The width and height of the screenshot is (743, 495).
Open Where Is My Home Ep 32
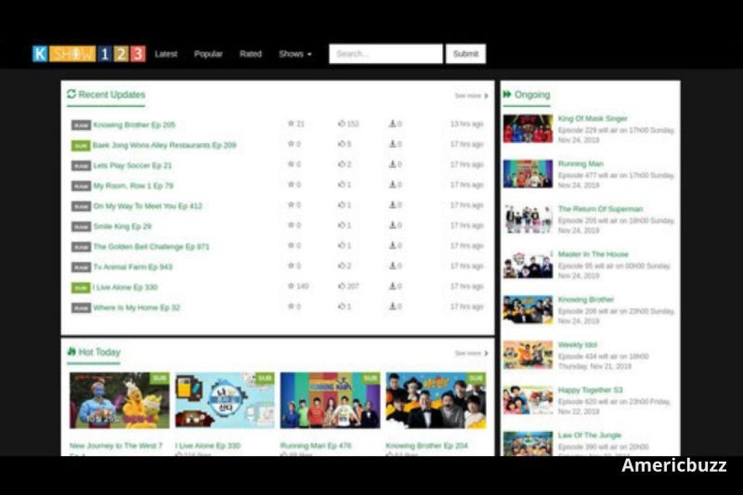137,308
